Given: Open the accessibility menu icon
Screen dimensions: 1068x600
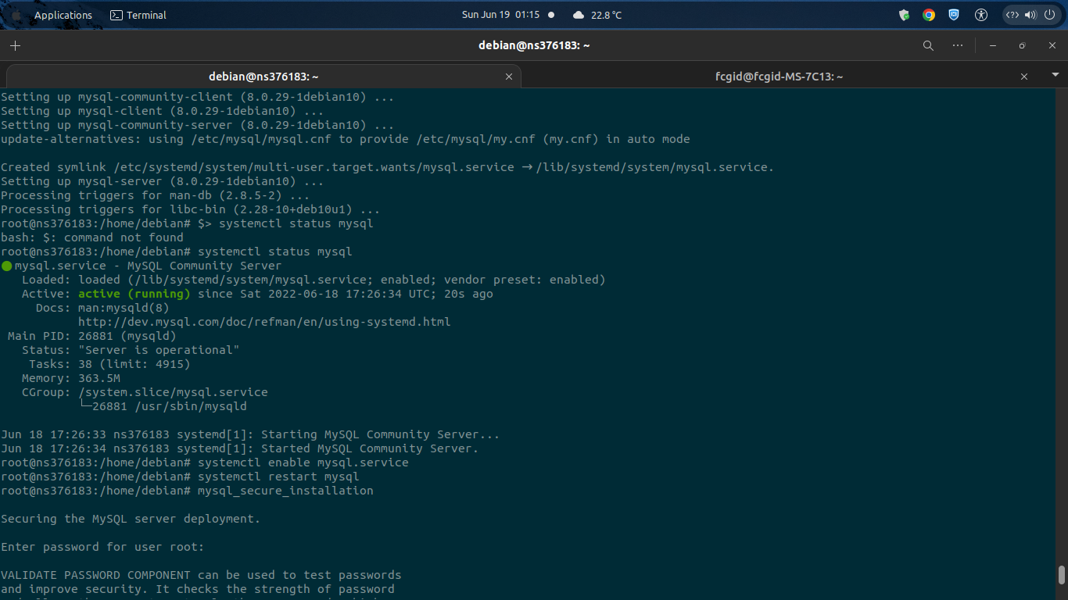Looking at the screenshot, I should [x=981, y=15].
